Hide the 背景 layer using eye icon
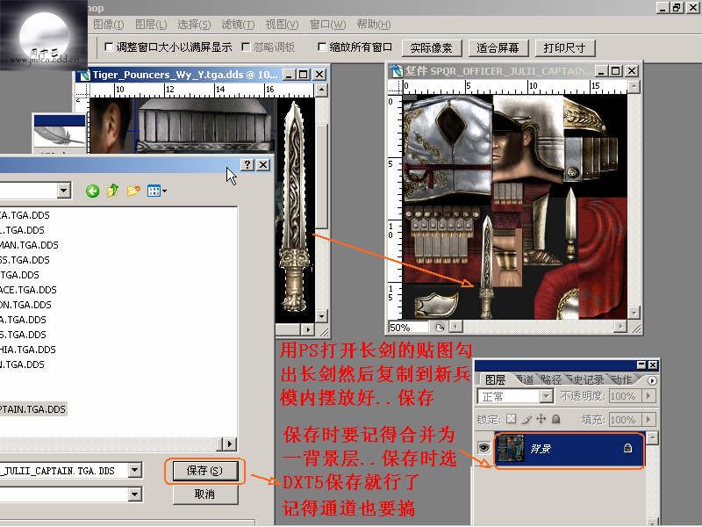Screen dimensions: 702x527 tap(484, 448)
